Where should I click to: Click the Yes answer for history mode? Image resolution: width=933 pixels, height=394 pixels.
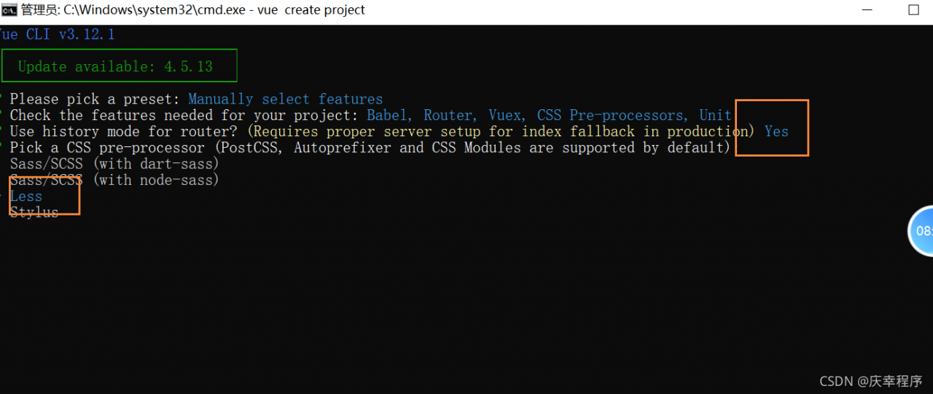click(776, 131)
